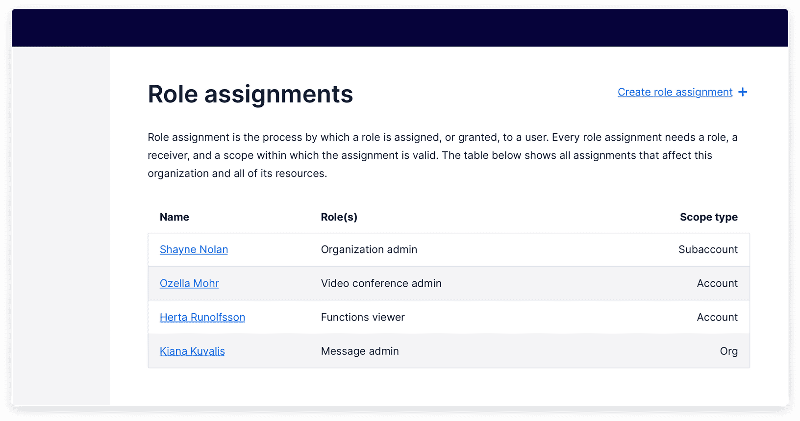Click the Scope type column header
This screenshot has height=421, width=800.
tap(708, 217)
